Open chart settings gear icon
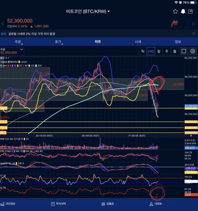Image resolution: width=198 pixels, height=211 pixels. pos(193,51)
